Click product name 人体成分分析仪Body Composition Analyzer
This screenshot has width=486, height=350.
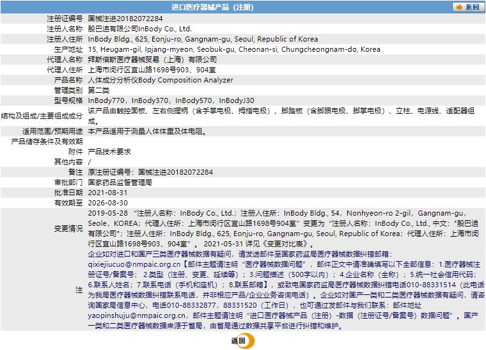tap(161, 80)
